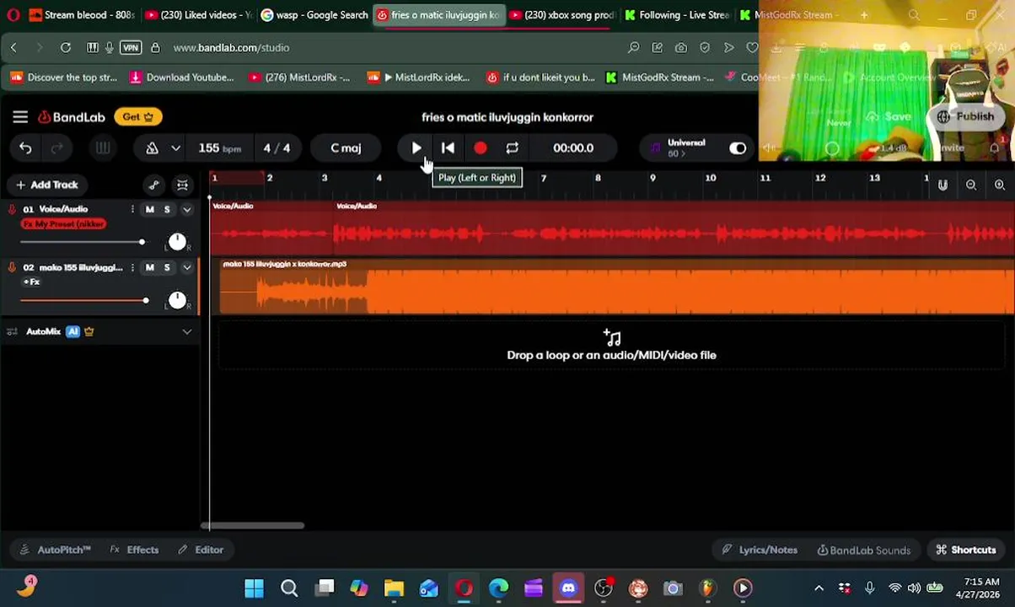Viewport: 1015px width, 607px height.
Task: Return the playhead to the start
Action: click(x=448, y=148)
